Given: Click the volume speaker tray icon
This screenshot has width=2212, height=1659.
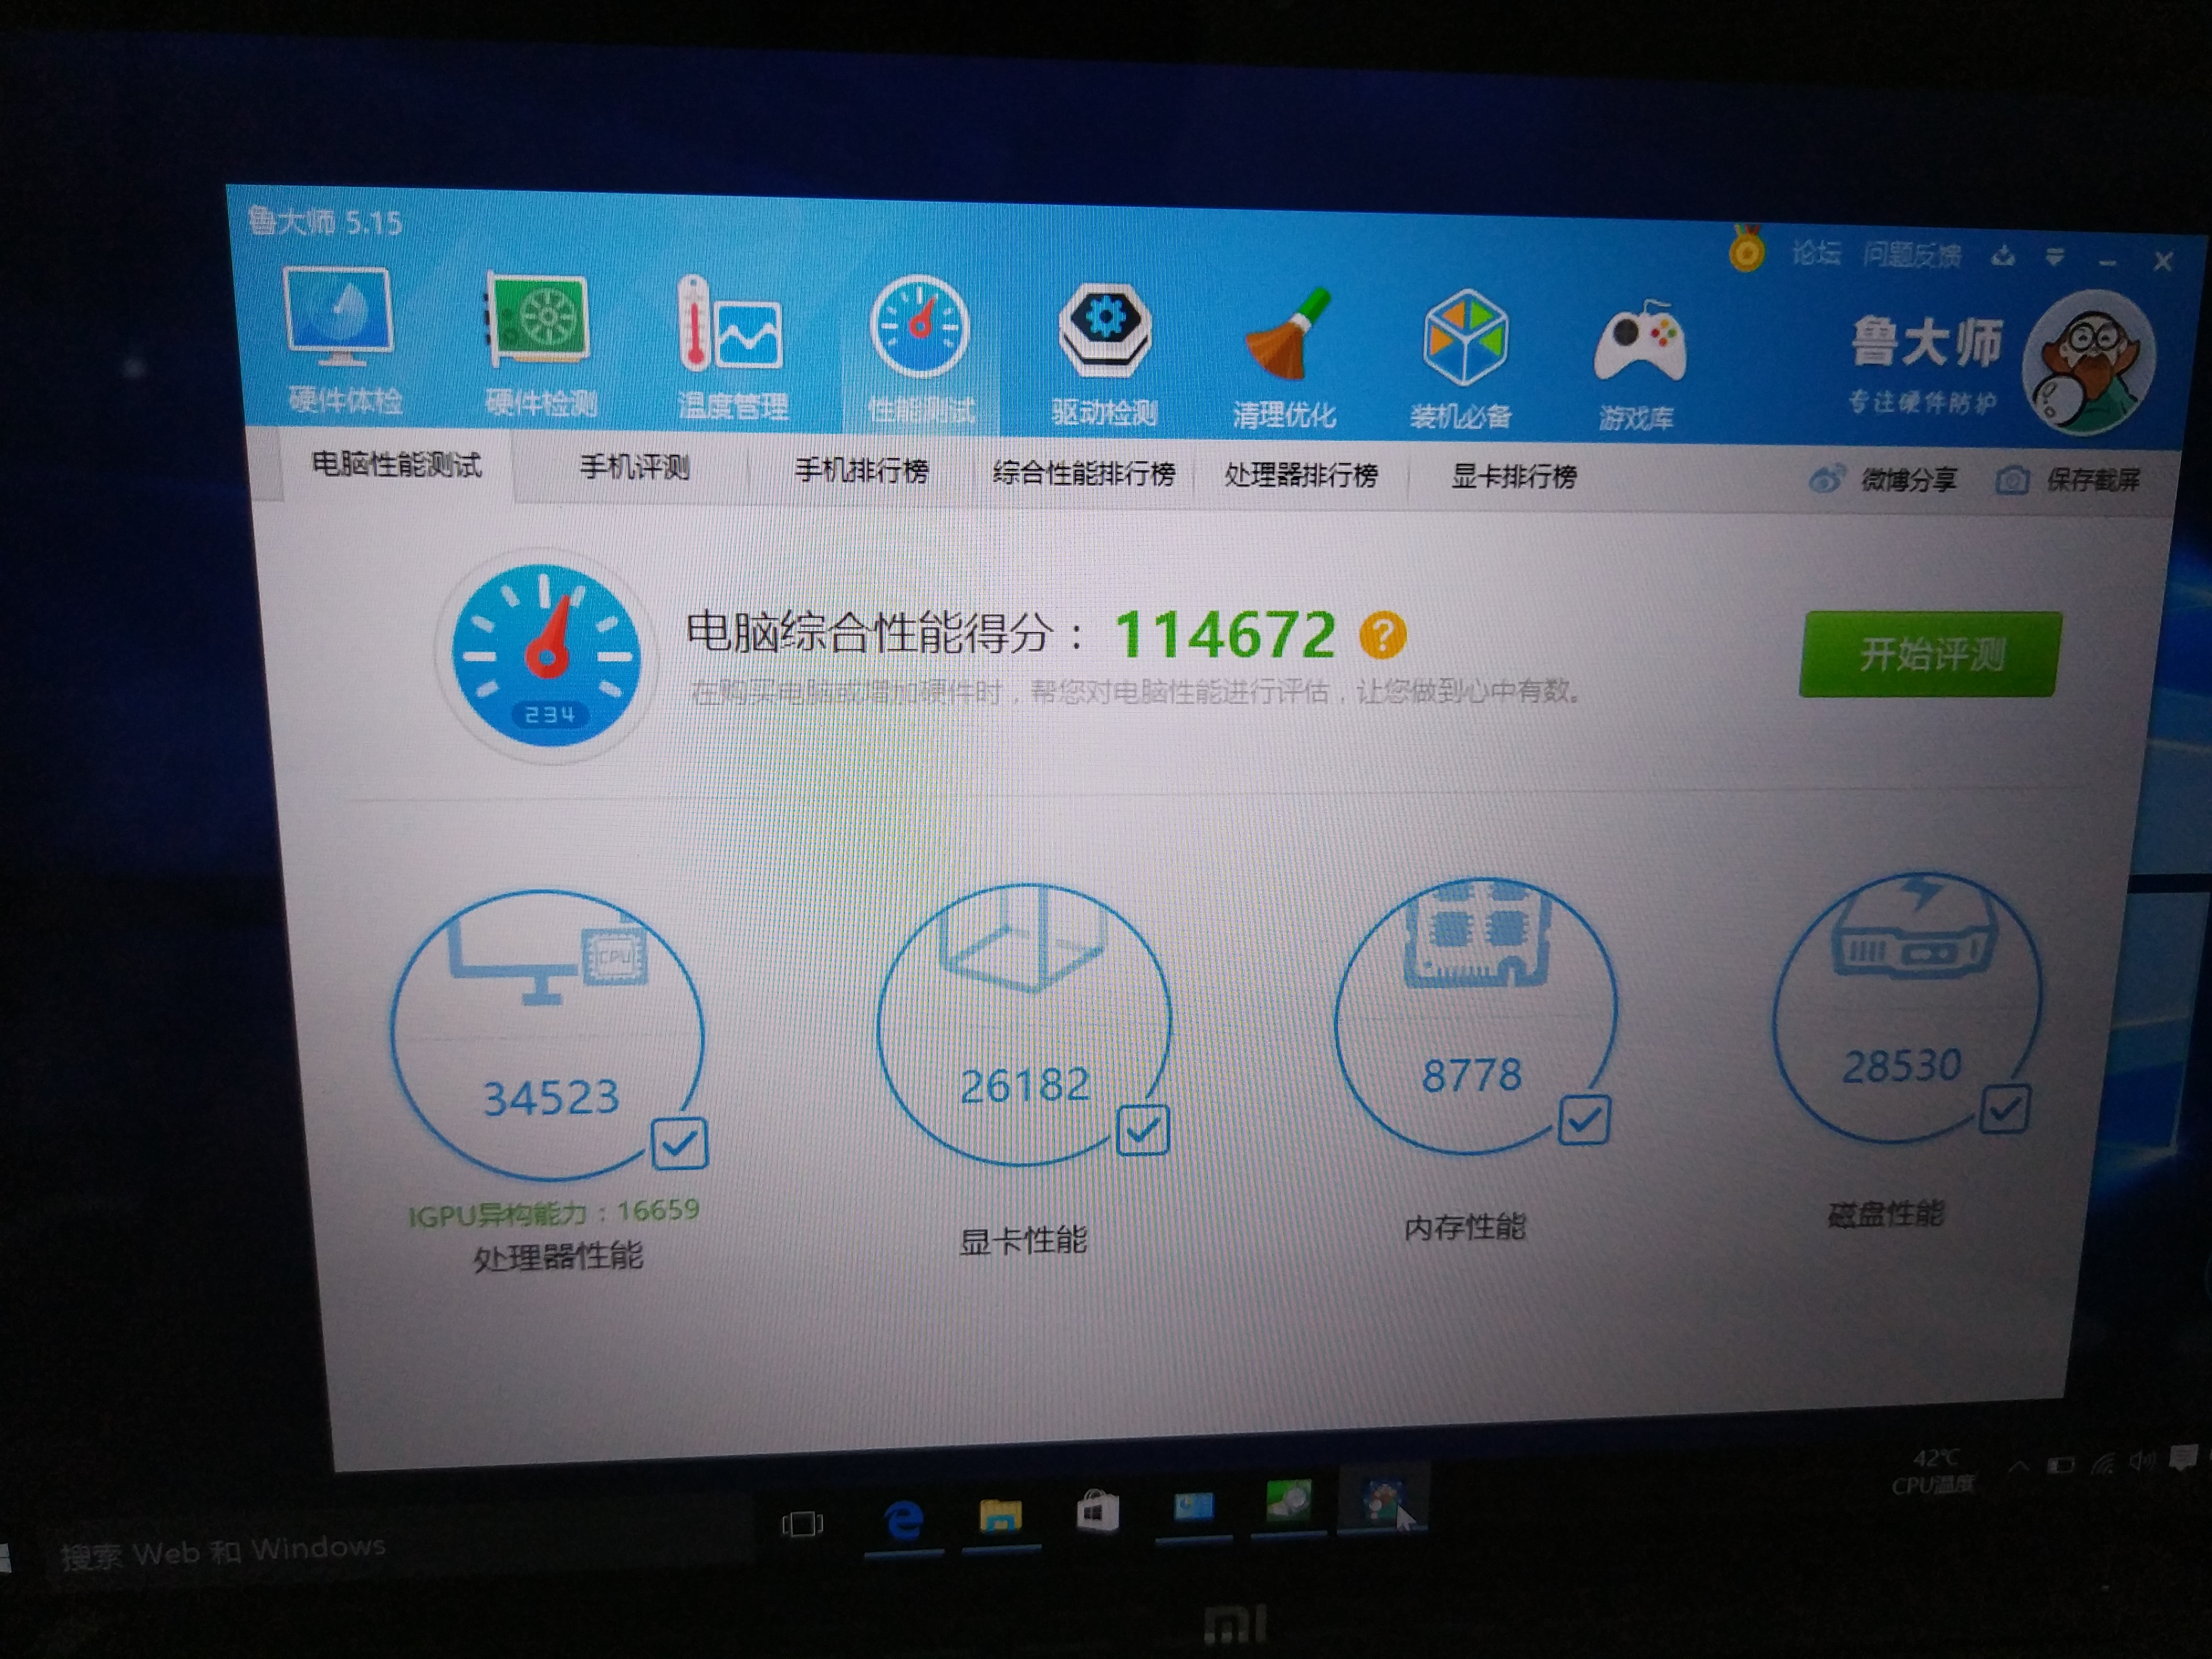Looking at the screenshot, I should [2140, 1462].
